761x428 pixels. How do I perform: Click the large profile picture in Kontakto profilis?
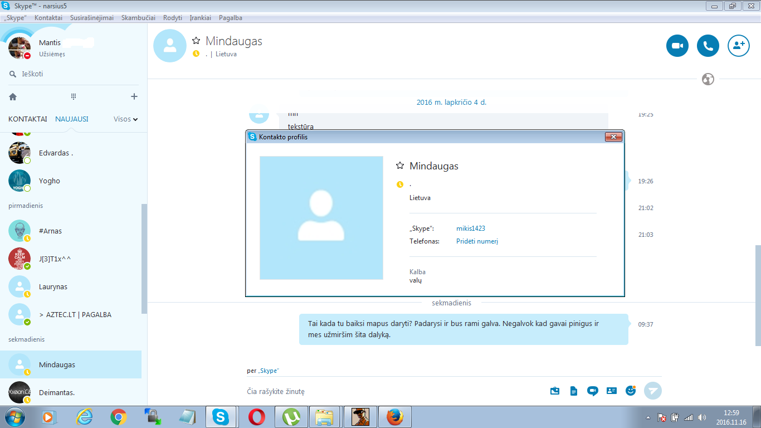point(321,218)
